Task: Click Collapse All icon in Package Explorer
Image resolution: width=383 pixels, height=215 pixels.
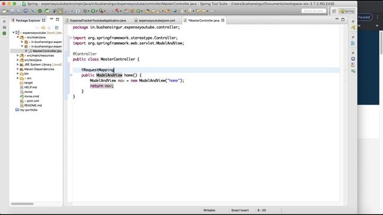Action: tap(57, 27)
